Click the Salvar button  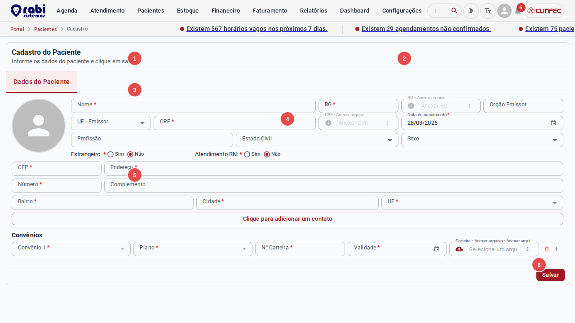(x=551, y=275)
